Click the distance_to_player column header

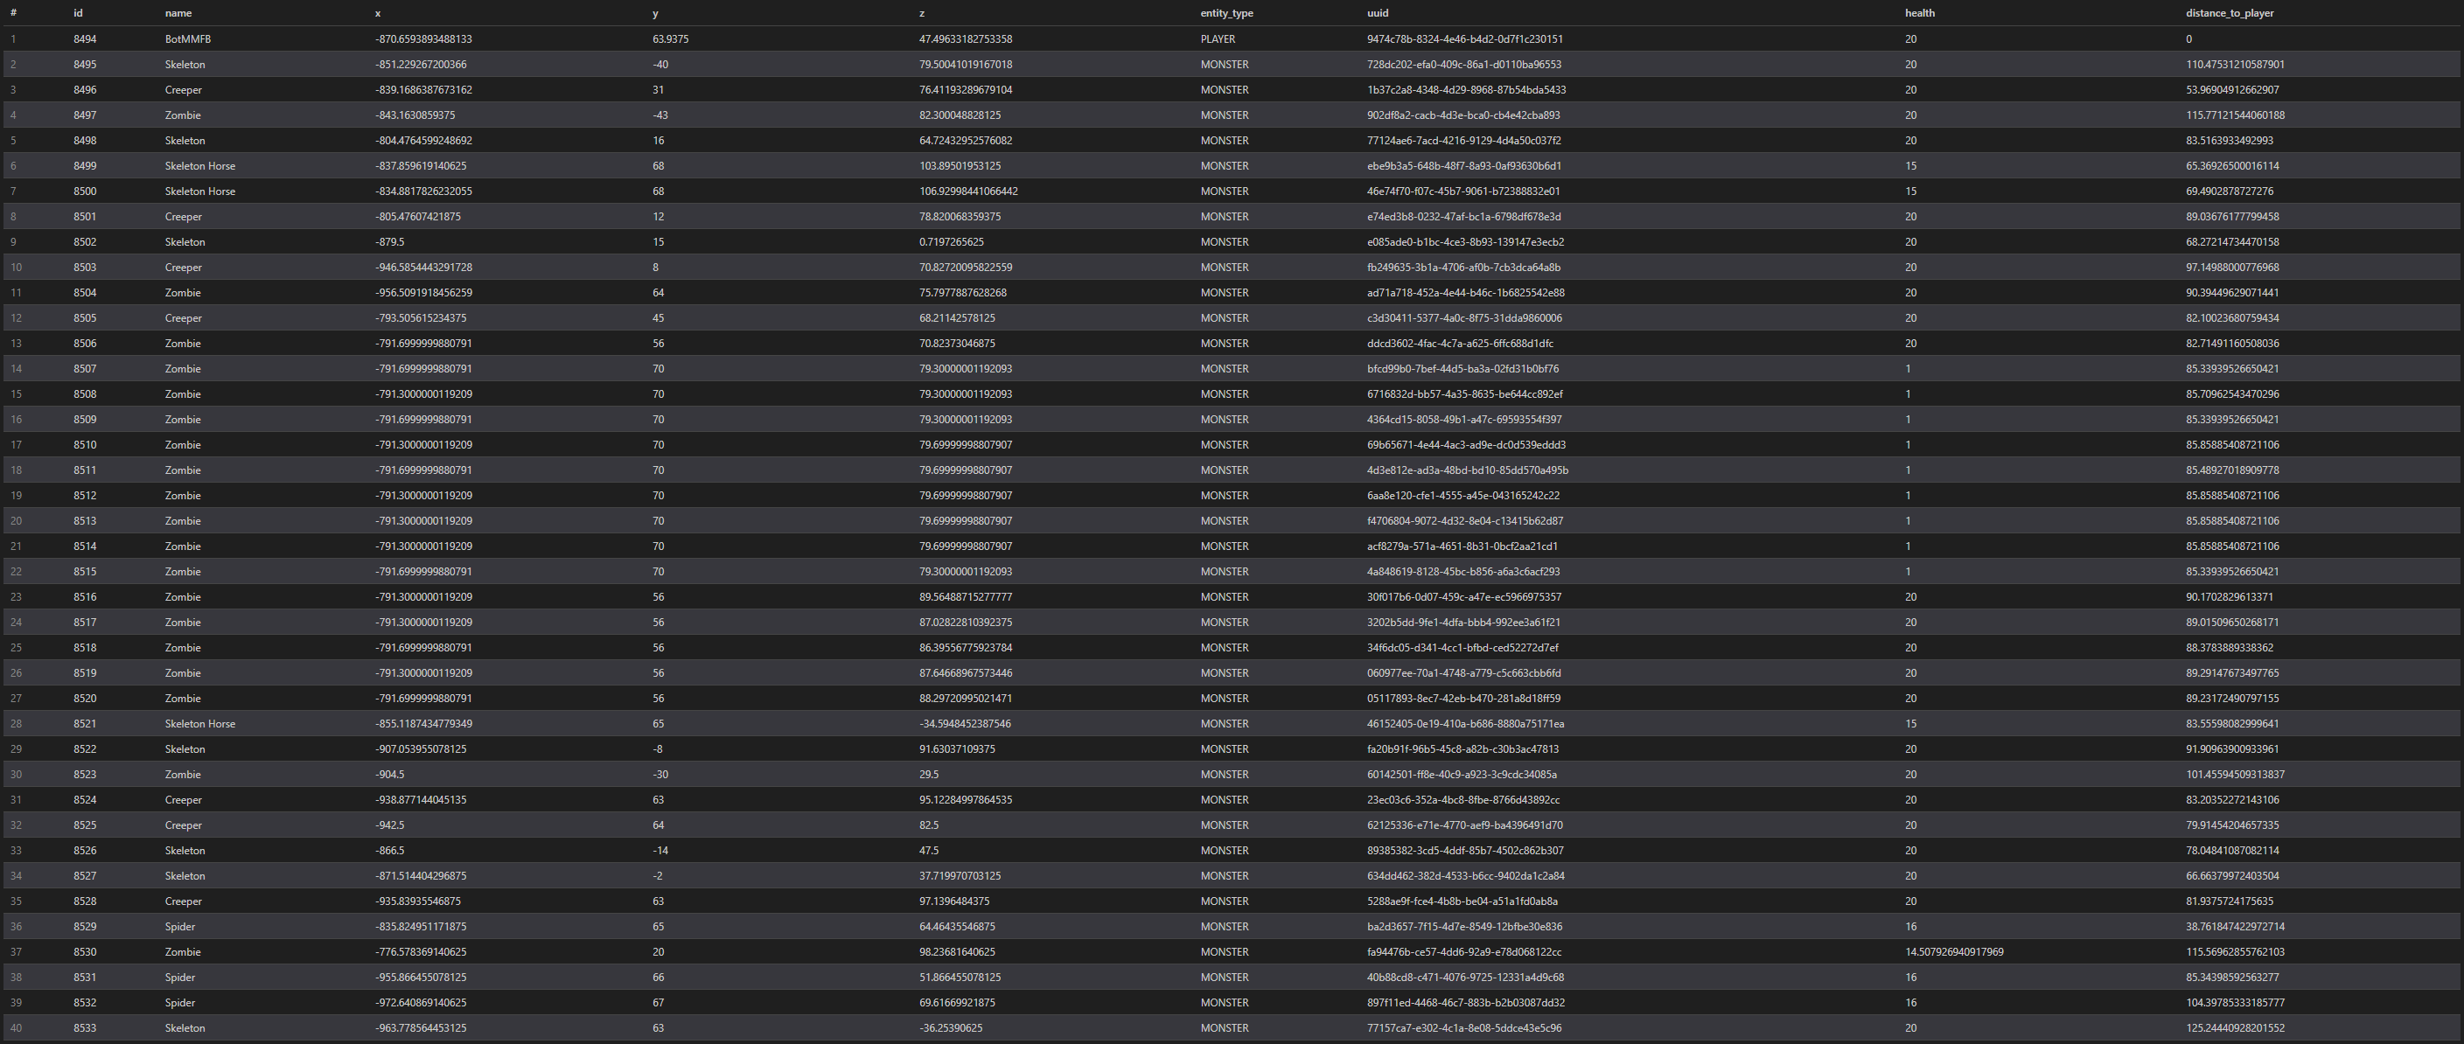coord(2230,13)
